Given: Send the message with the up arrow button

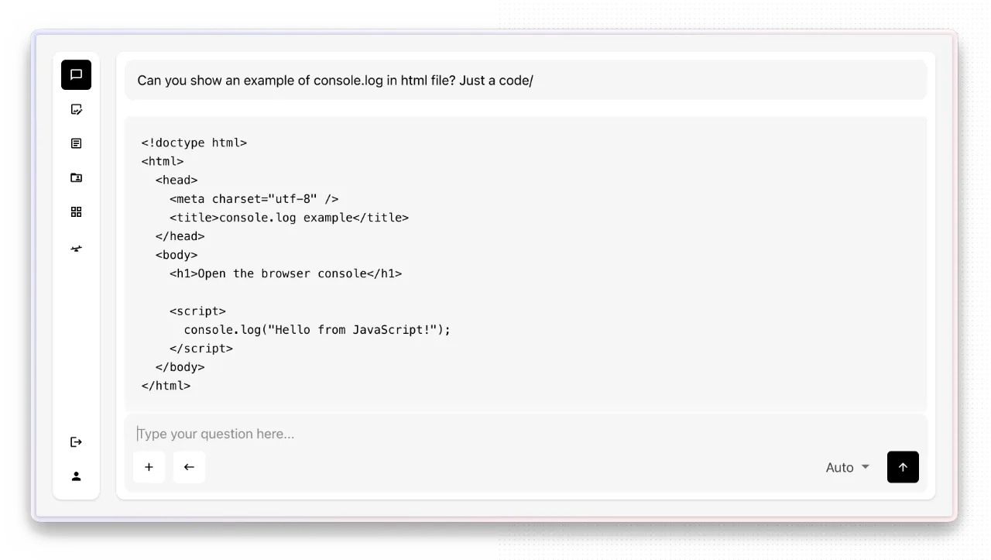Looking at the screenshot, I should pos(903,467).
